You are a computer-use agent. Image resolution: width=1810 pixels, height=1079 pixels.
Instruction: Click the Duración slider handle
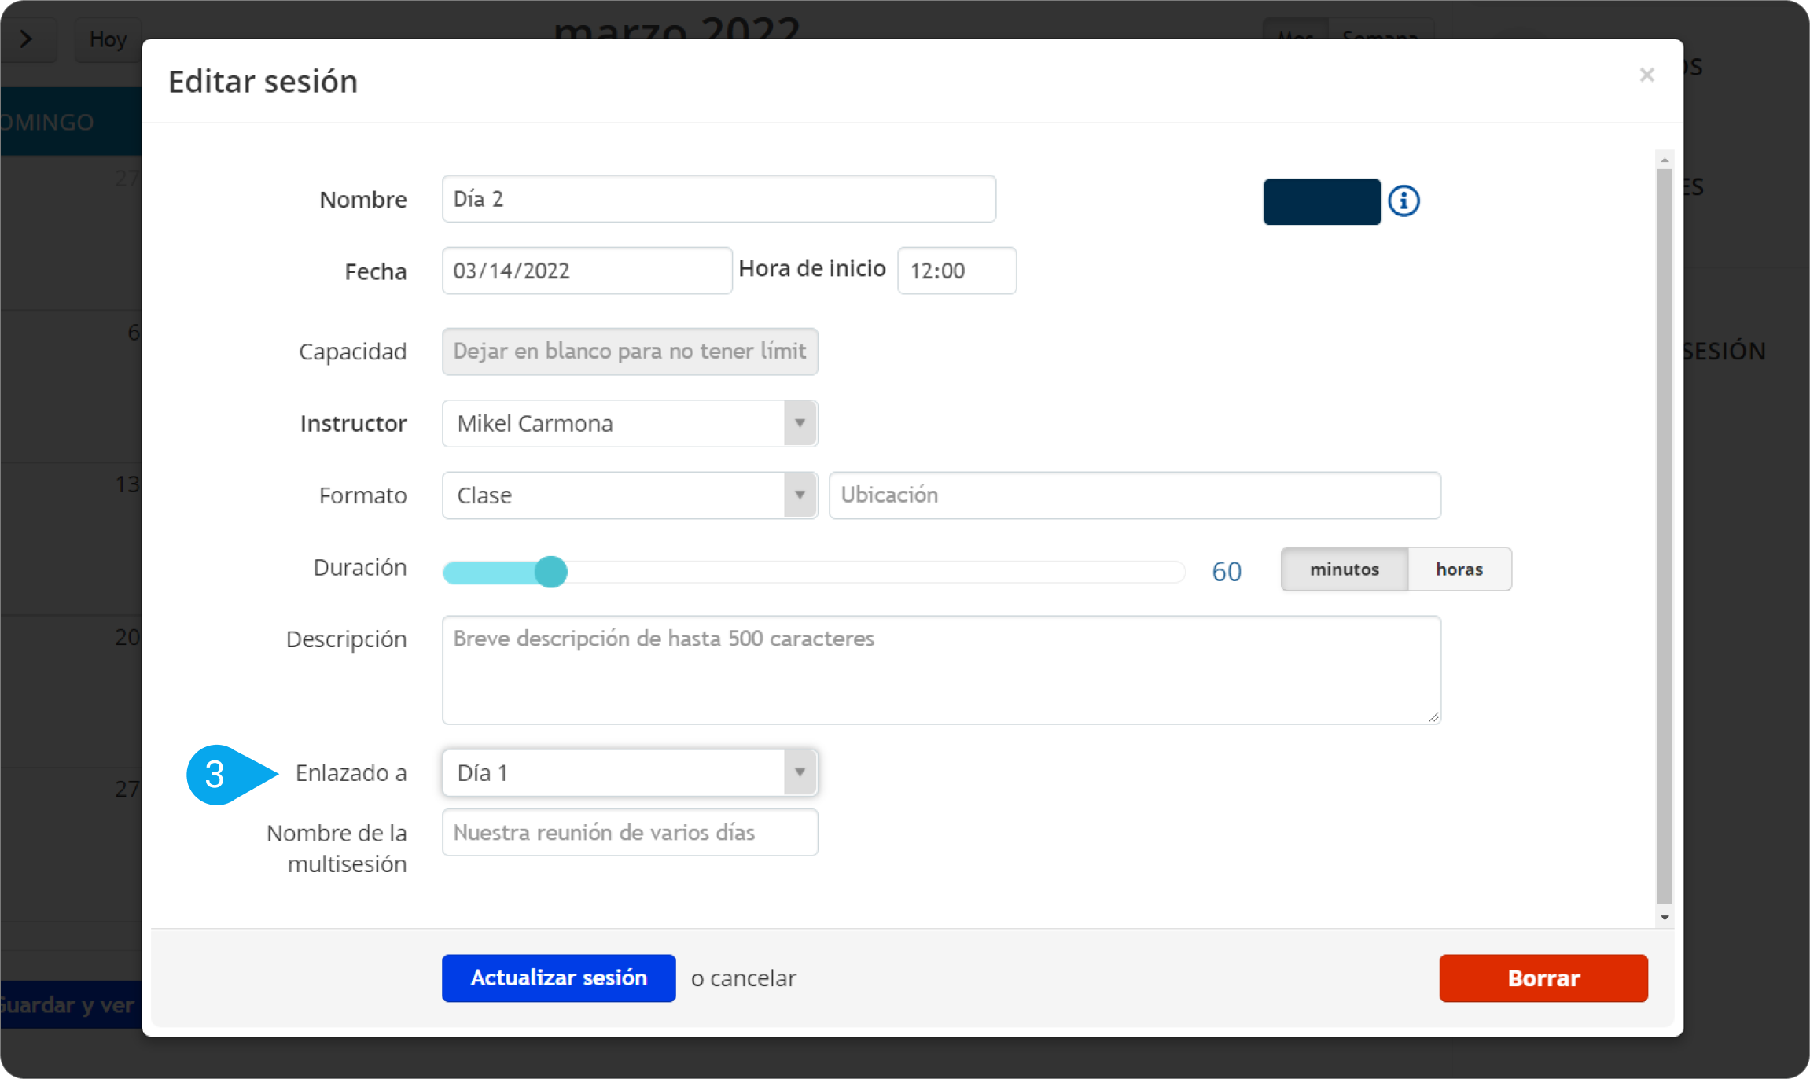pyautogui.click(x=550, y=572)
